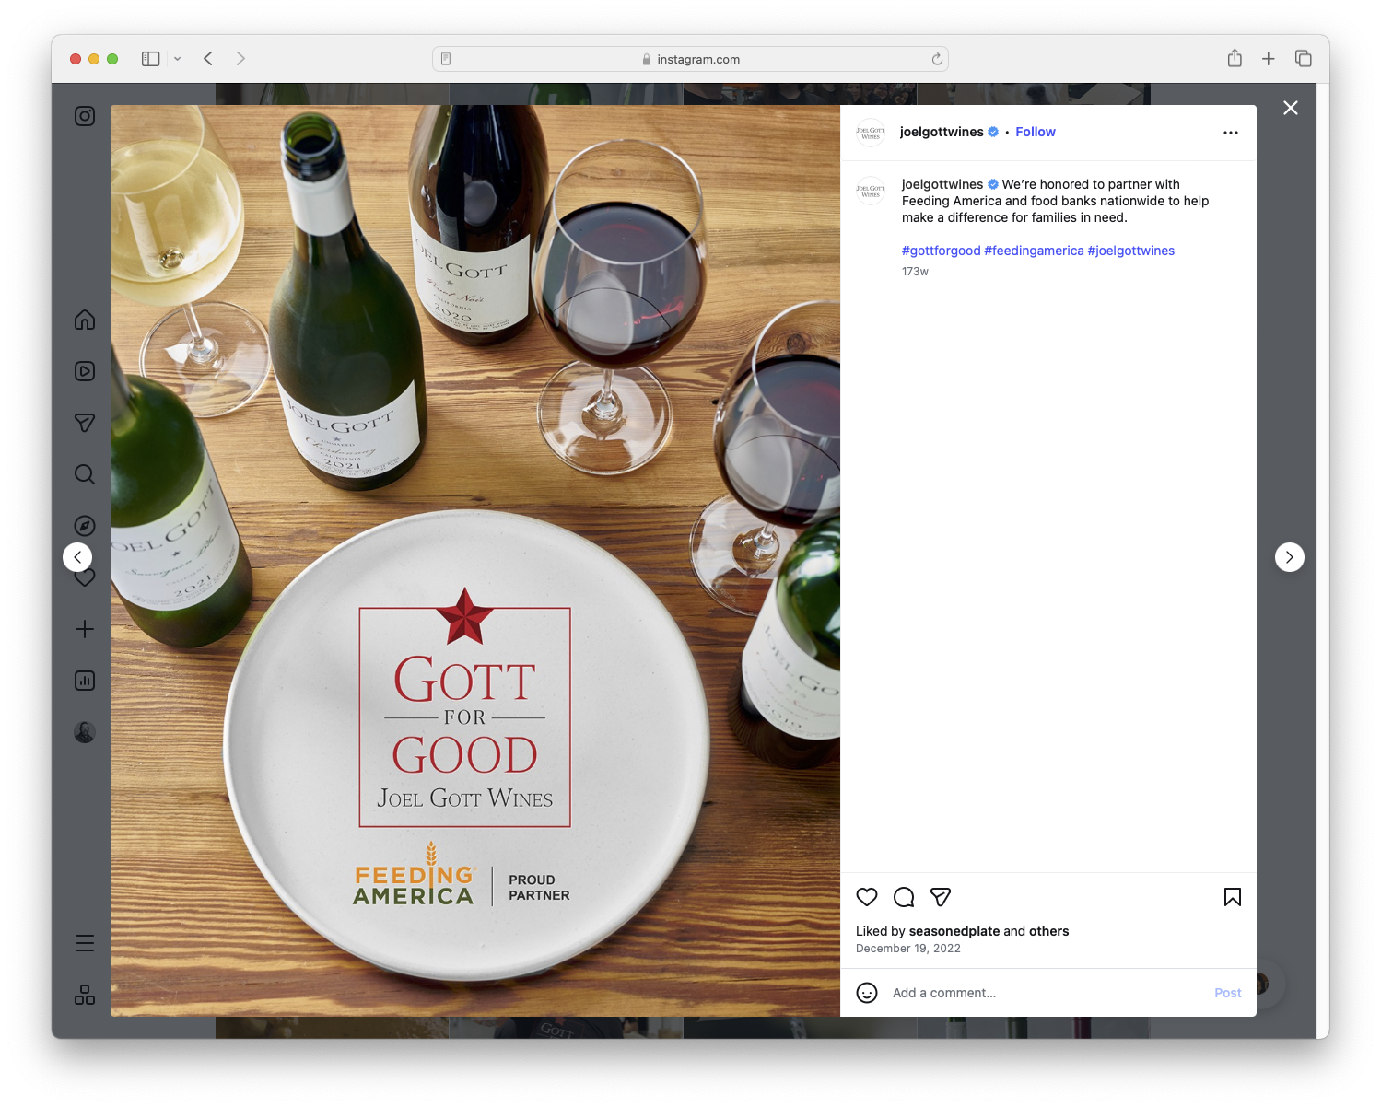Go to the next post arrow
Screen dimensions: 1381x1107
pos(1290,557)
